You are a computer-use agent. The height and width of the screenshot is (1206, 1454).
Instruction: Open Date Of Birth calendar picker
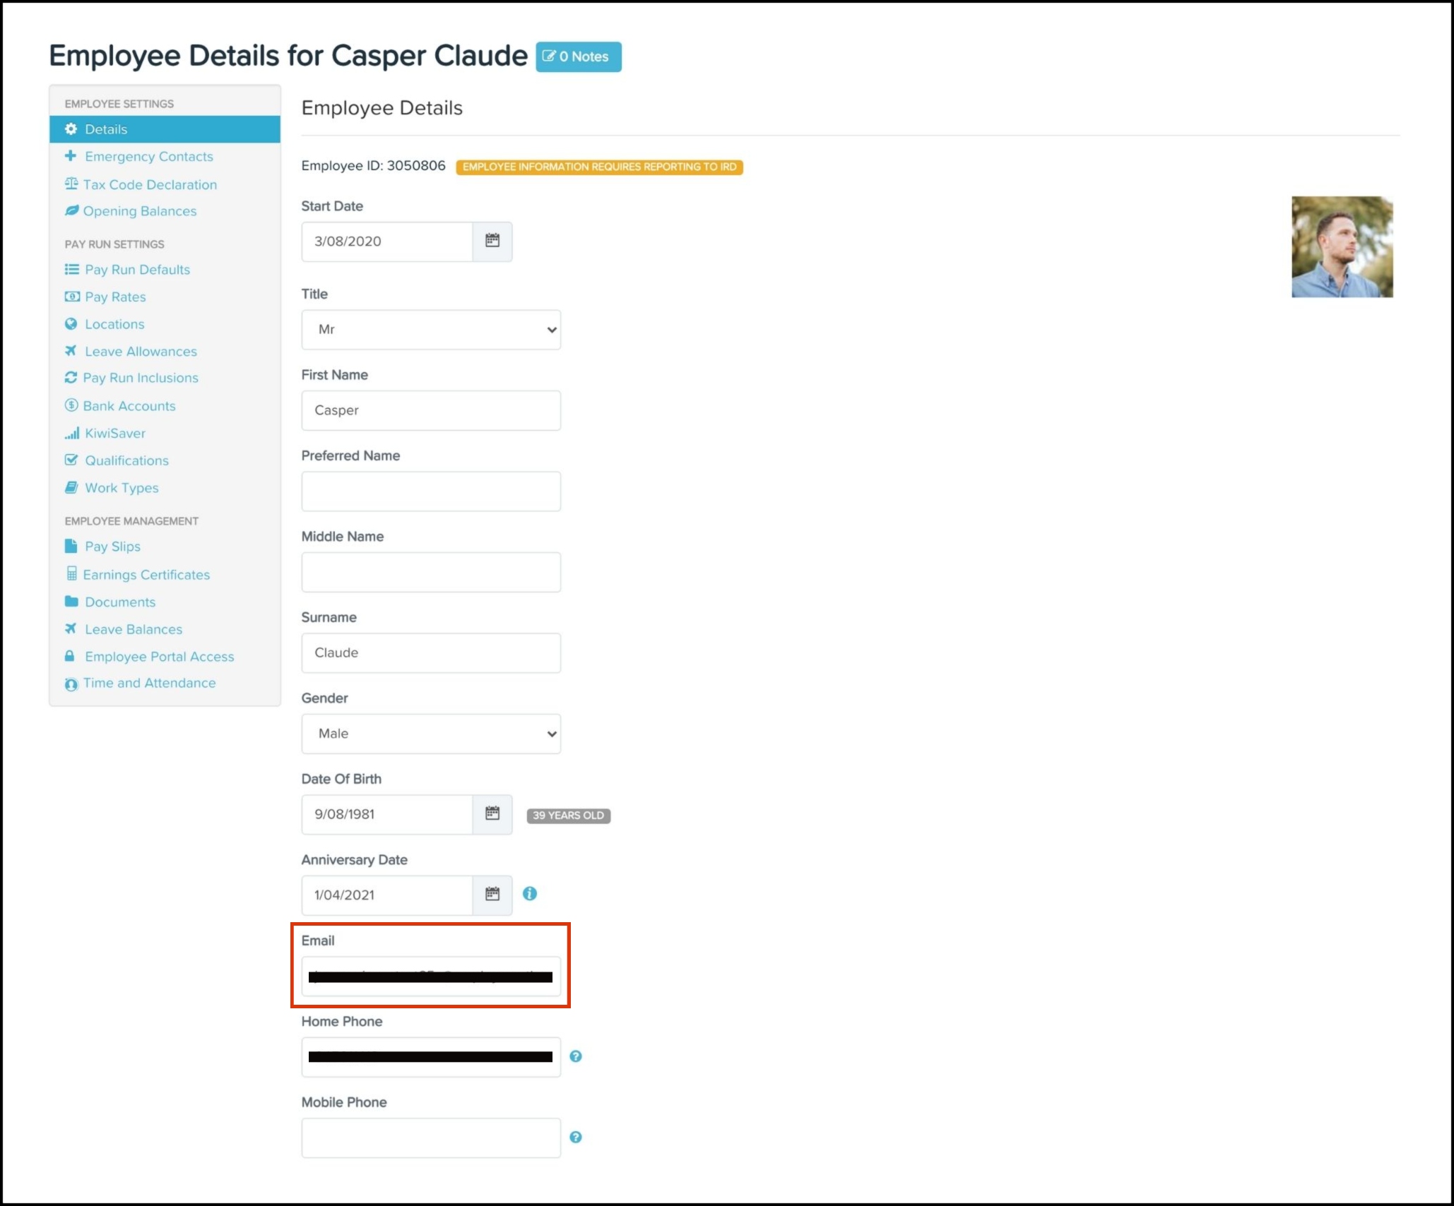(492, 814)
